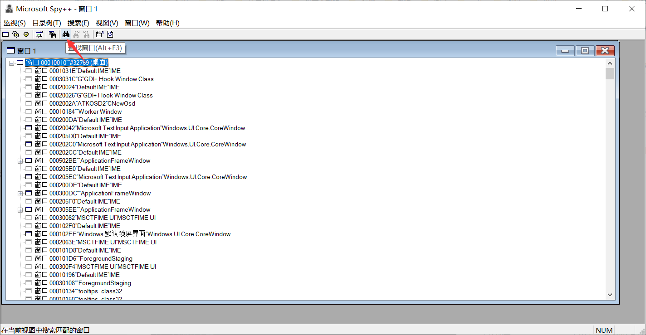
Task: Click the Log Messages toolbar icon
Action: [x=39, y=34]
